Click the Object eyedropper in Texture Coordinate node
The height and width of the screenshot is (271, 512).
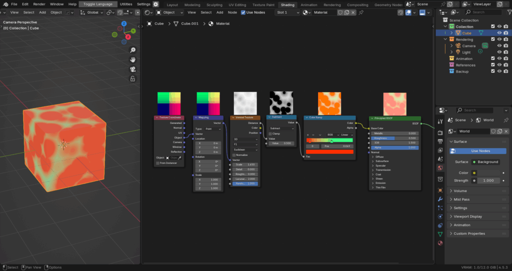(x=180, y=157)
